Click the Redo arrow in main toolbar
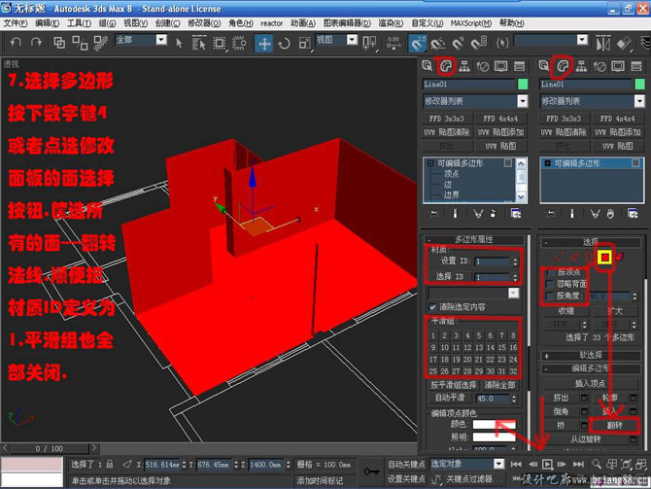651x489 pixels. [37, 43]
